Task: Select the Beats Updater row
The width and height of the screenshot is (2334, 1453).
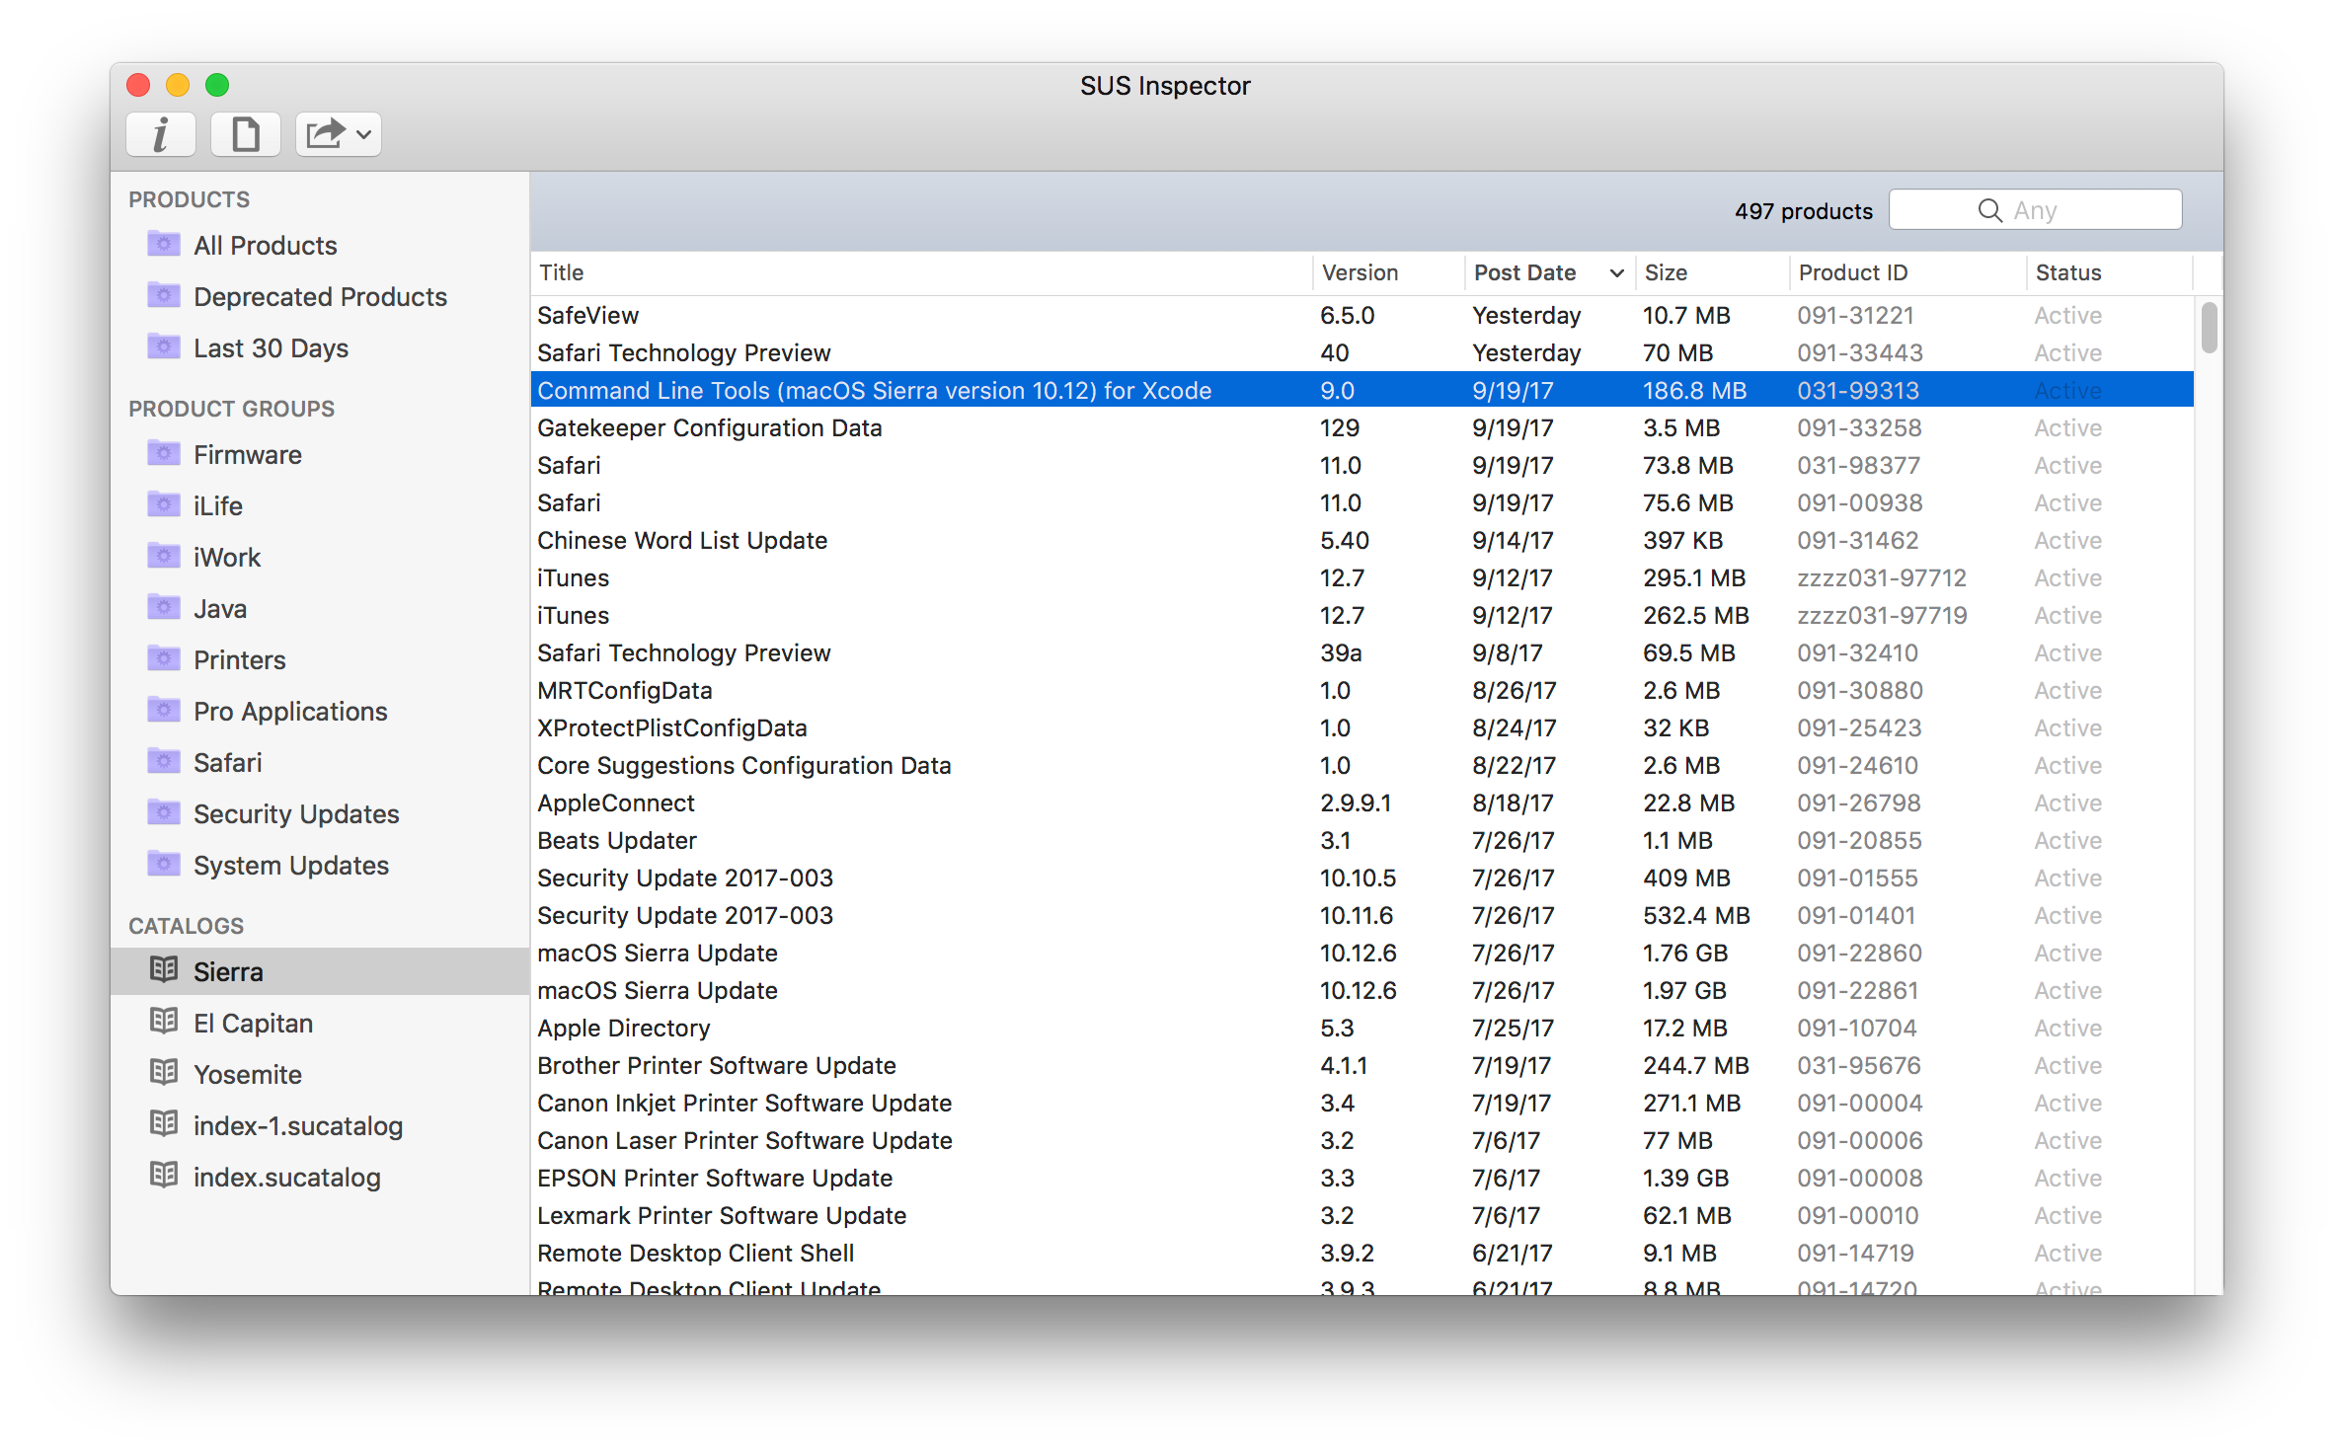Action: tap(1361, 840)
